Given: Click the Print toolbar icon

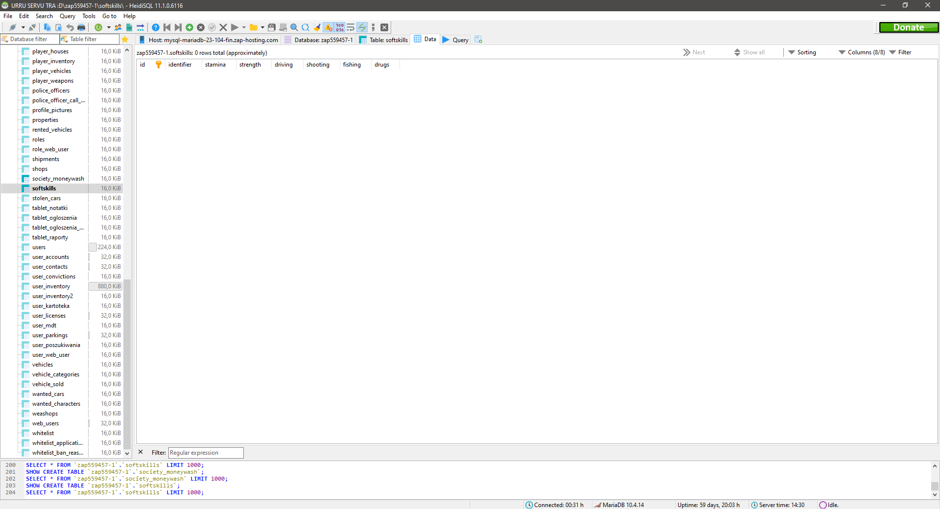Looking at the screenshot, I should 81,27.
